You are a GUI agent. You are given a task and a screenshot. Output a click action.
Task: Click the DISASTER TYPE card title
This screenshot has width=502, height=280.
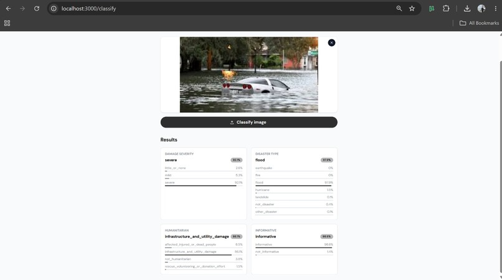(267, 154)
